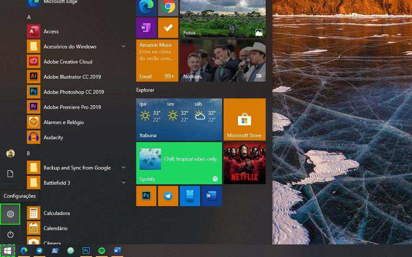The image size is (412, 257).
Task: Click the user account avatar
Action: (x=10, y=154)
